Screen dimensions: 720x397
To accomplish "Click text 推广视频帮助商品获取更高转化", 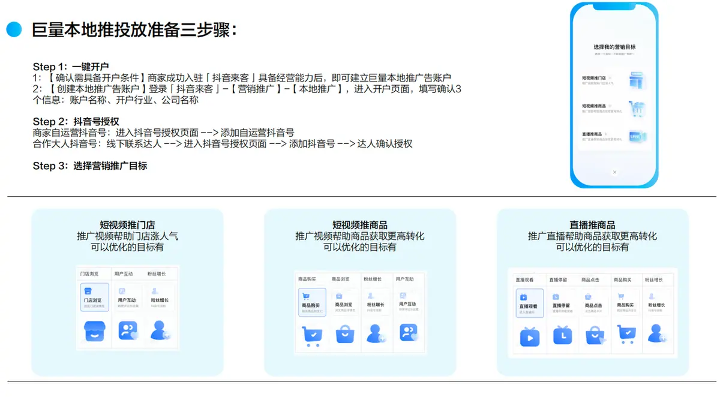I will [360, 236].
